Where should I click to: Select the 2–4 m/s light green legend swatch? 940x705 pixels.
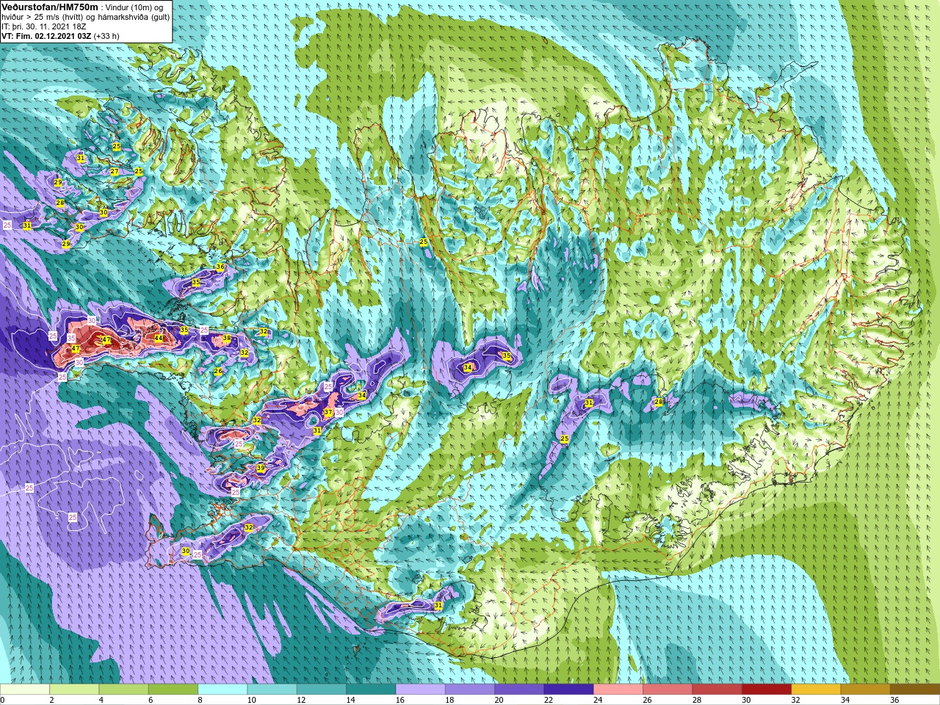coord(74,690)
